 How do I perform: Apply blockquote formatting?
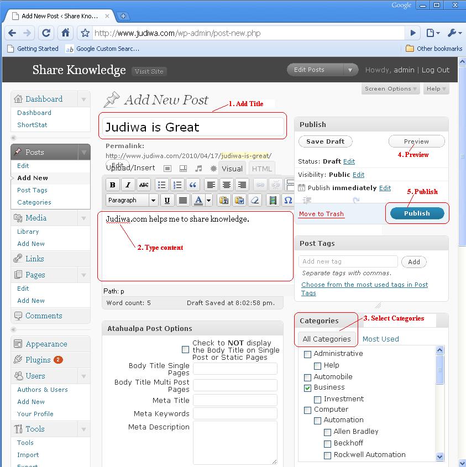(x=193, y=185)
